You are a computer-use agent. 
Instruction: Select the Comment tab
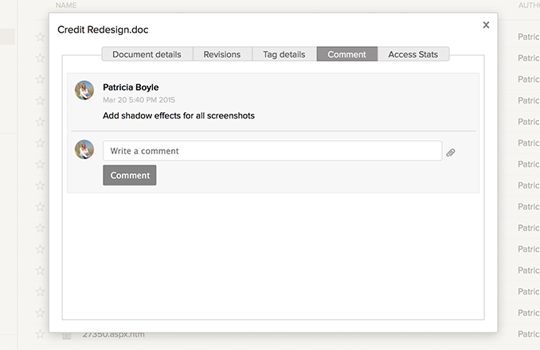(346, 54)
